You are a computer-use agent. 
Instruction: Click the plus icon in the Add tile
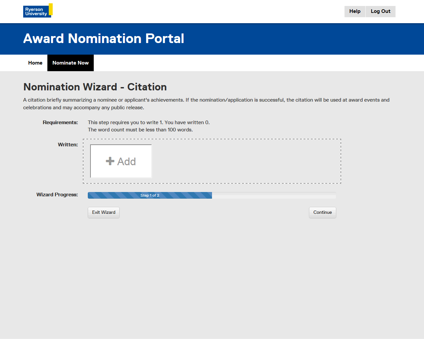pyautogui.click(x=110, y=161)
